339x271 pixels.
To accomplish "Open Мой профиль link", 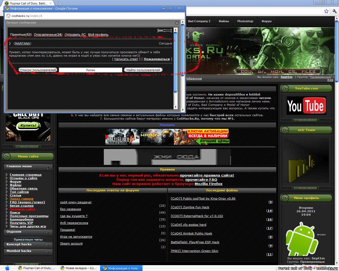I will click(98, 35).
